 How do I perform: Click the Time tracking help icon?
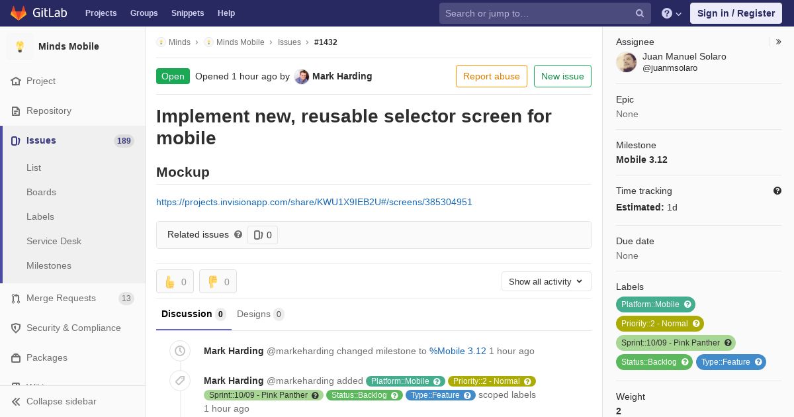click(777, 191)
